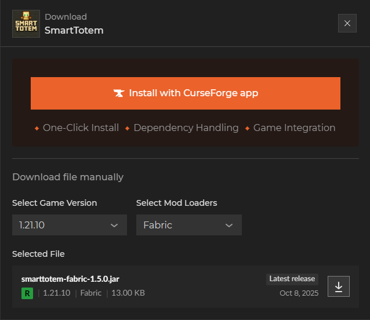Screen dimensions: 370x320
Task: Click the One-Click Install text
Action: click(x=81, y=128)
